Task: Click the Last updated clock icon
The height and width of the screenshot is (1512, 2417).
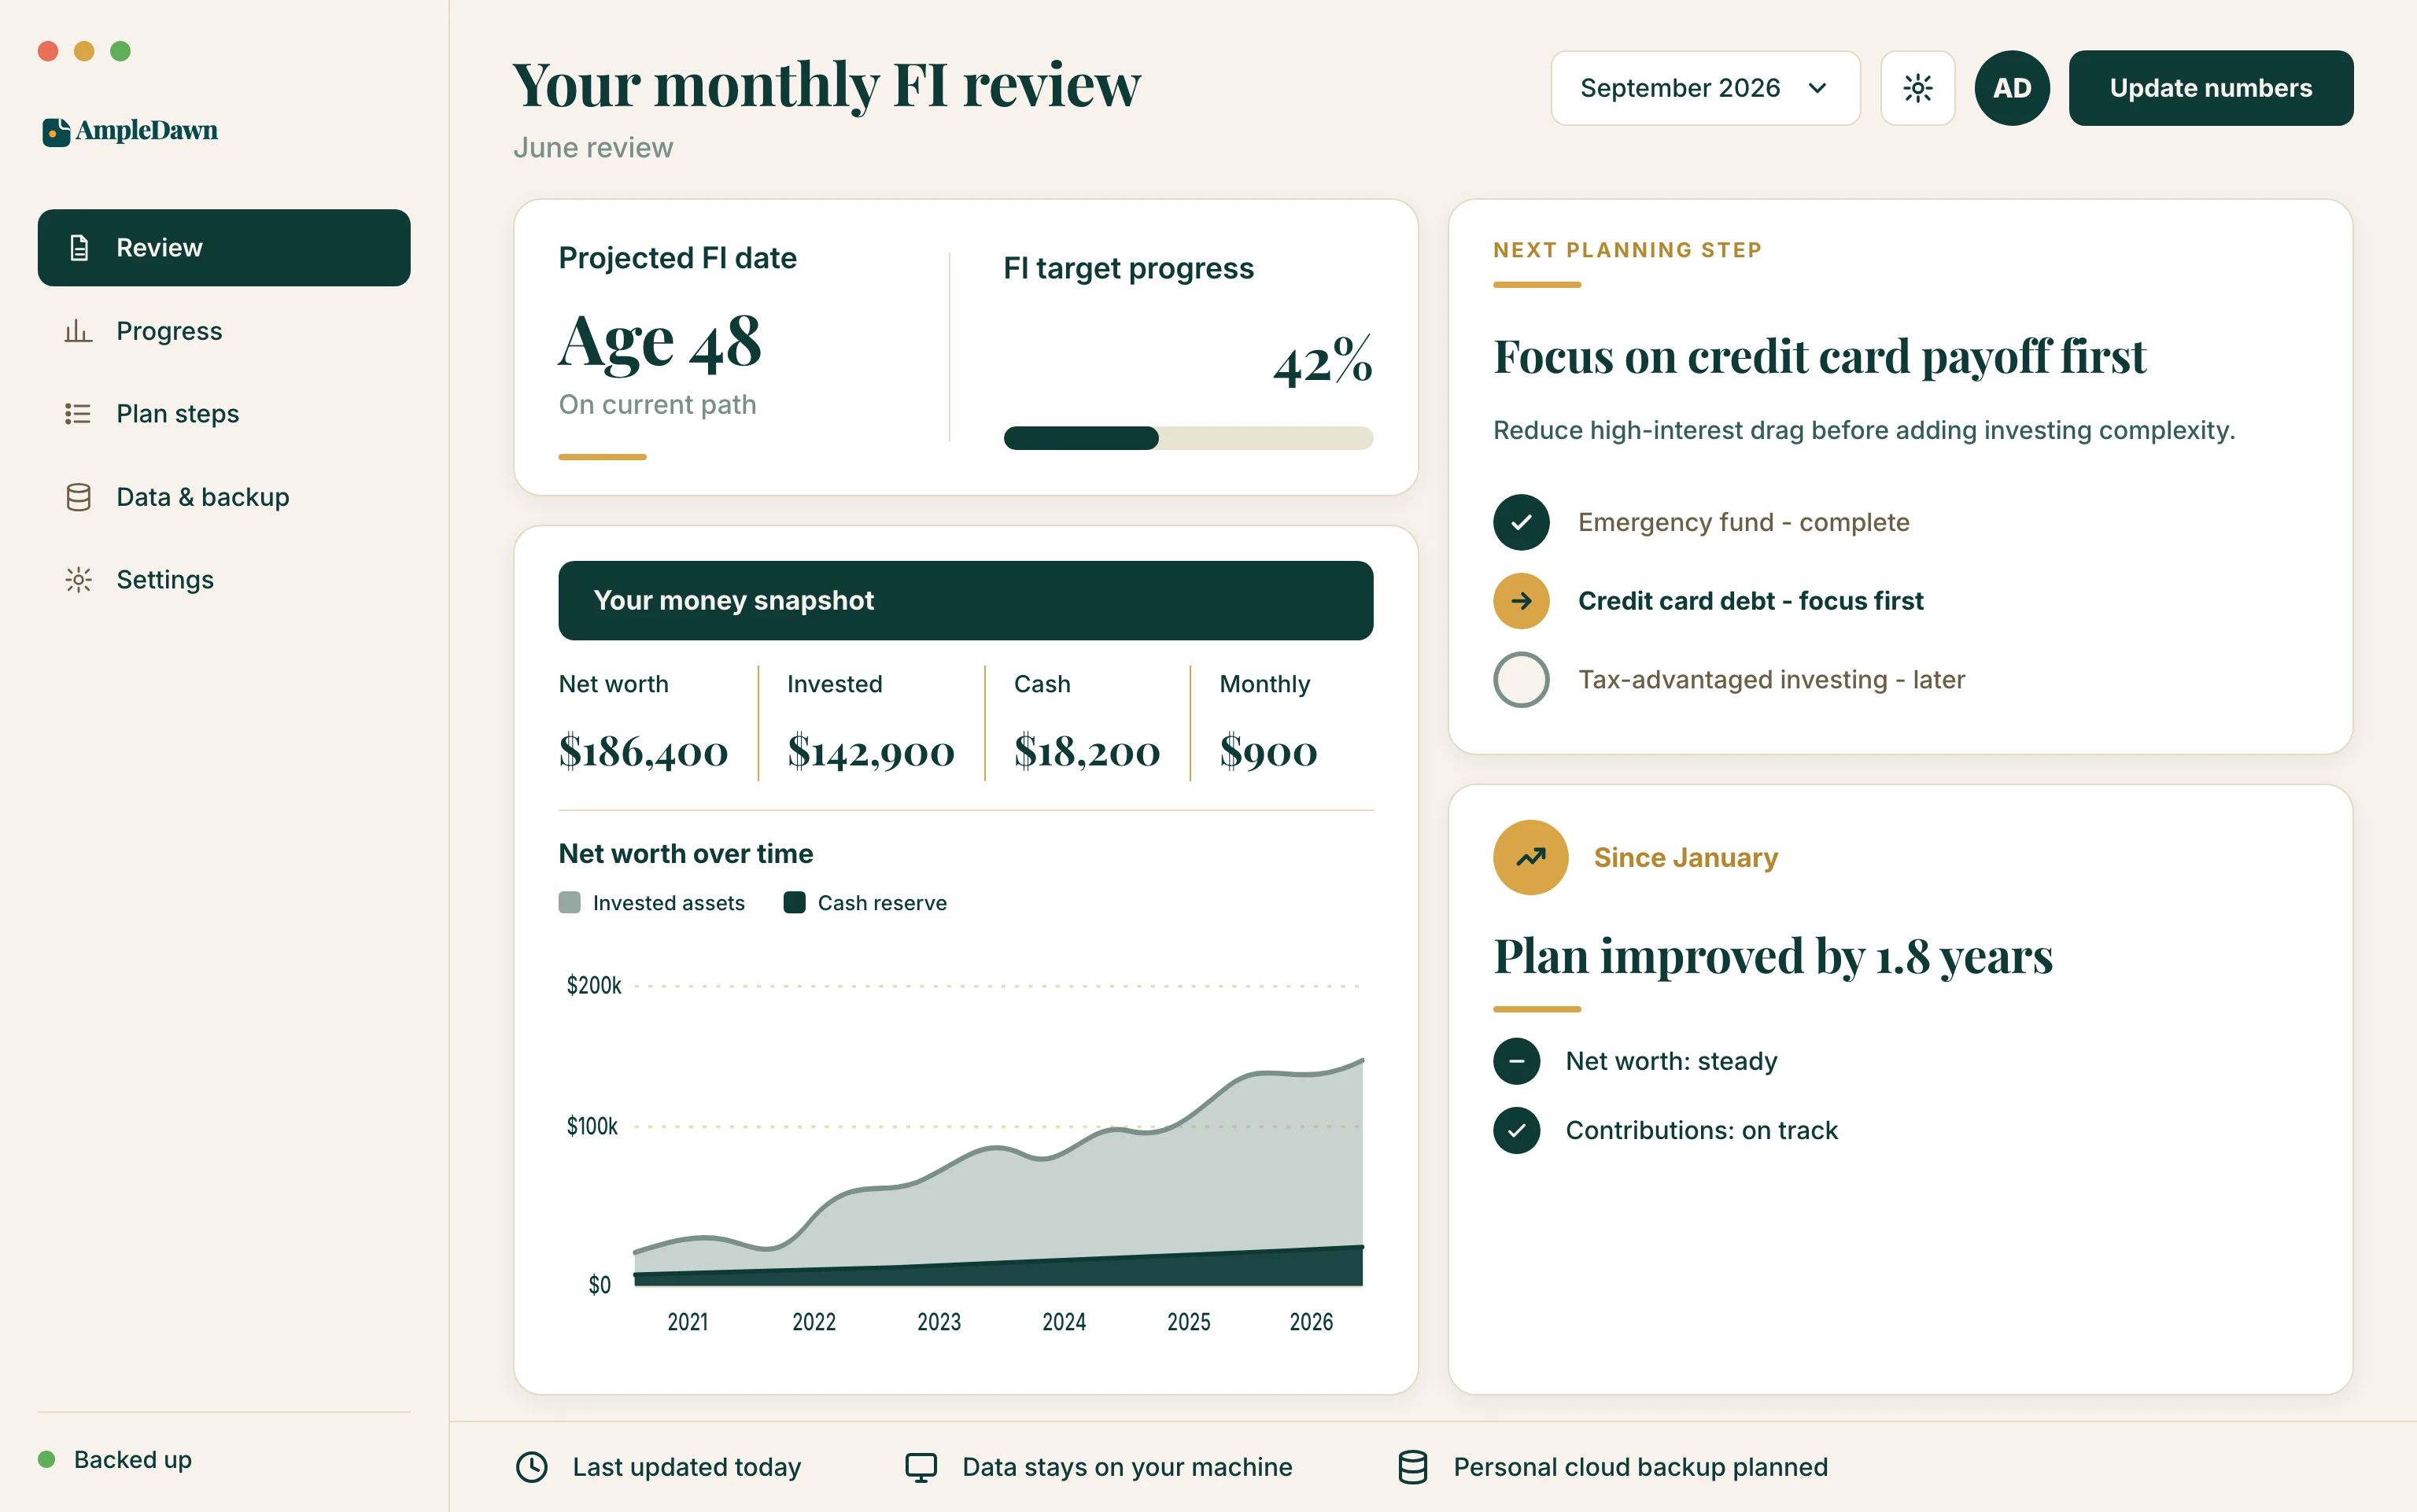Action: (531, 1467)
